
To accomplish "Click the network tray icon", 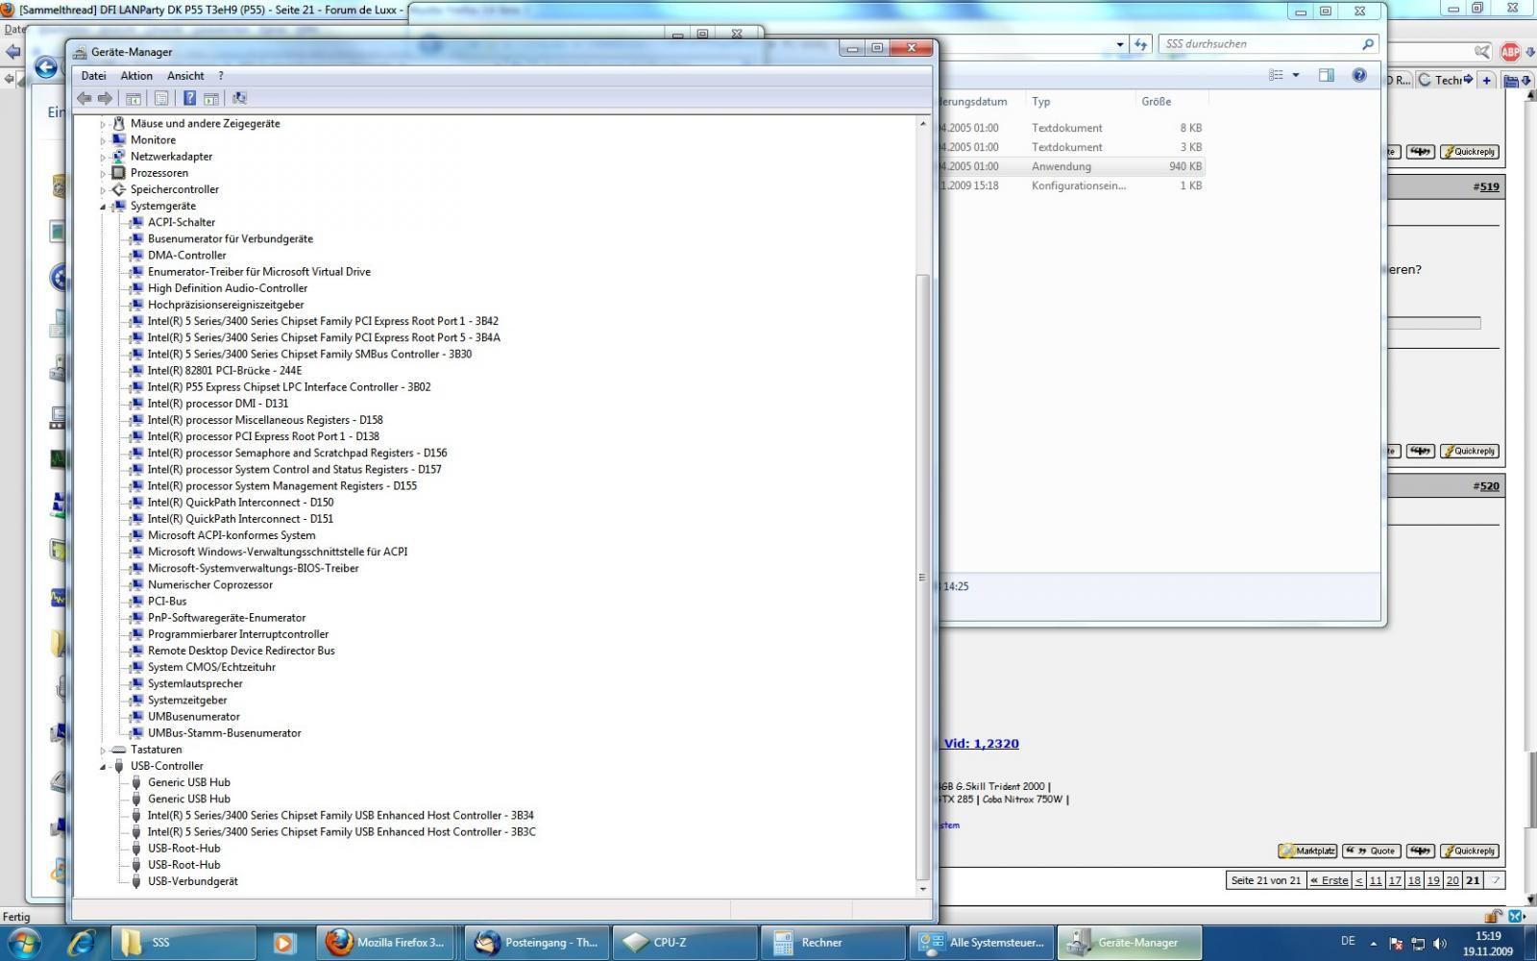I will [1418, 944].
